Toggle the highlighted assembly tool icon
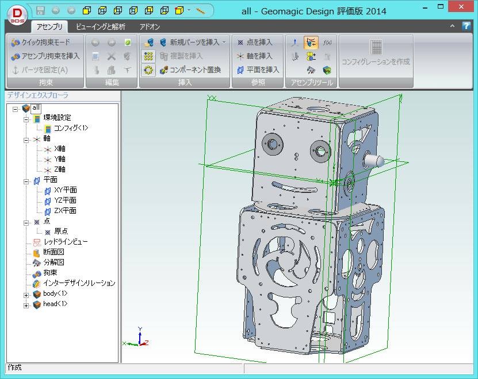The image size is (478, 379). (x=311, y=42)
